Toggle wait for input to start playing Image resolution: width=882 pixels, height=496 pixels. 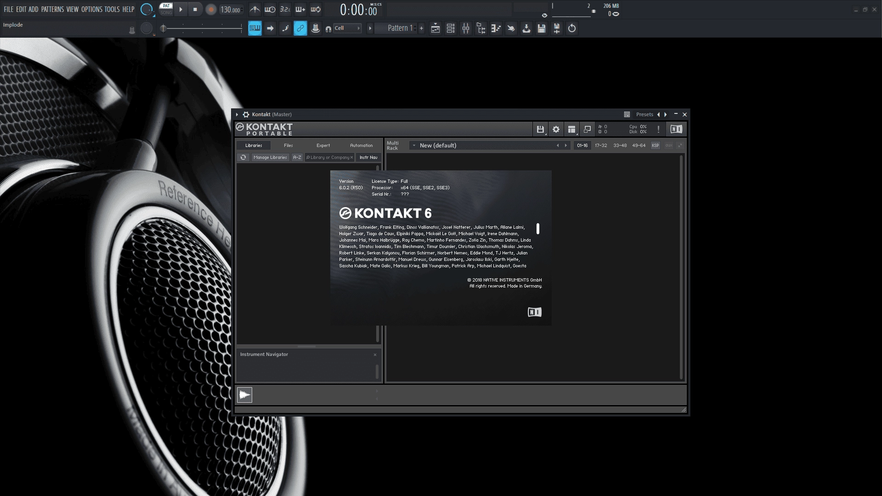coord(270,9)
